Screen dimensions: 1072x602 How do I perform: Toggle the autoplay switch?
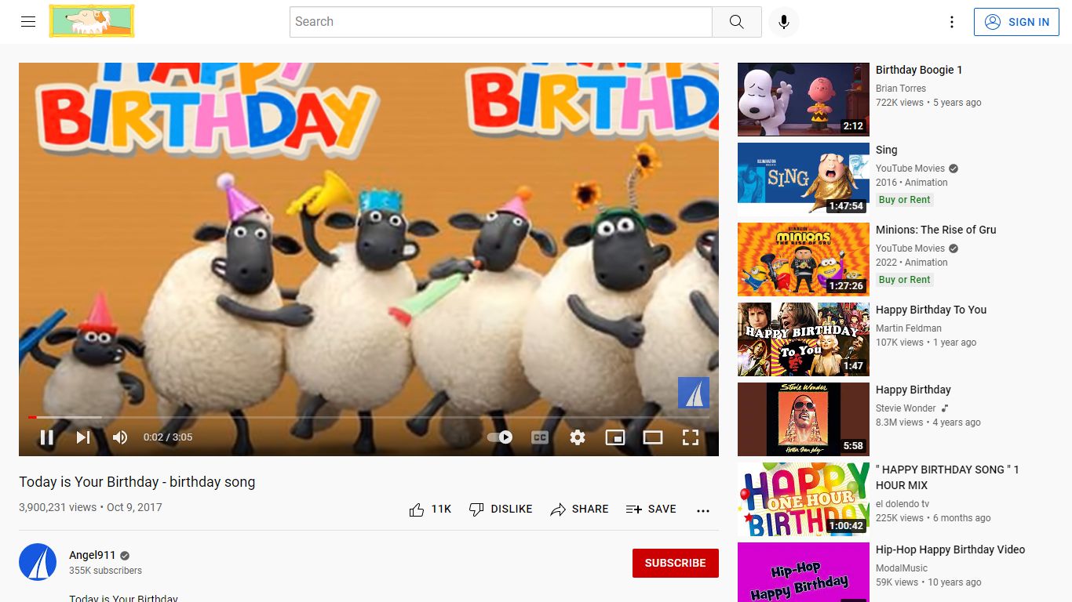pyautogui.click(x=500, y=437)
